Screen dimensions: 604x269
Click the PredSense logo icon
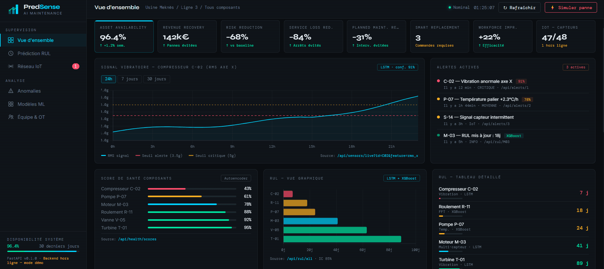point(13,10)
